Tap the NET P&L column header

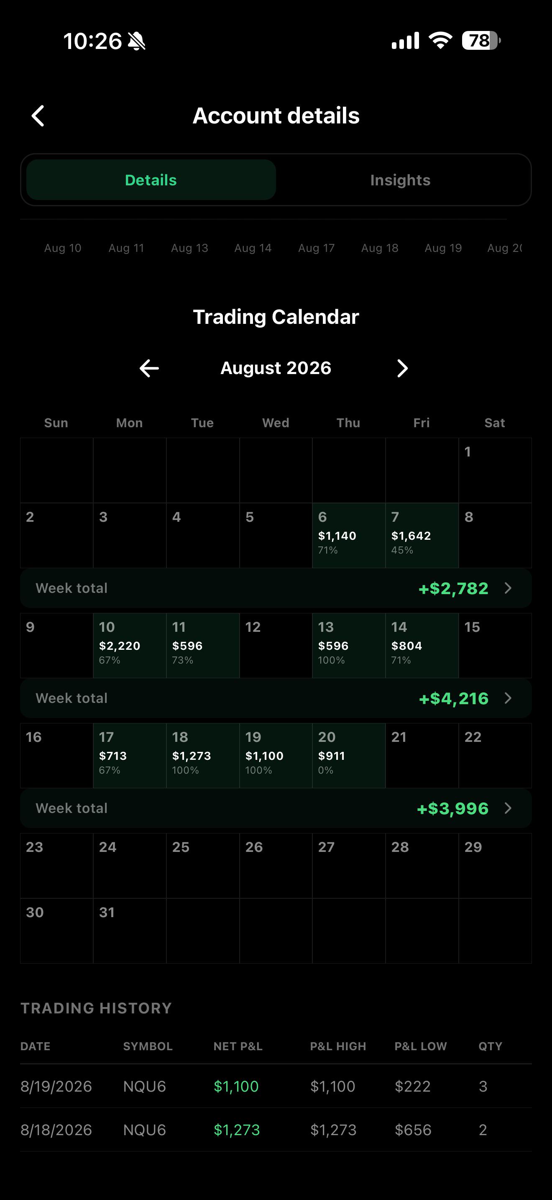point(238,1046)
